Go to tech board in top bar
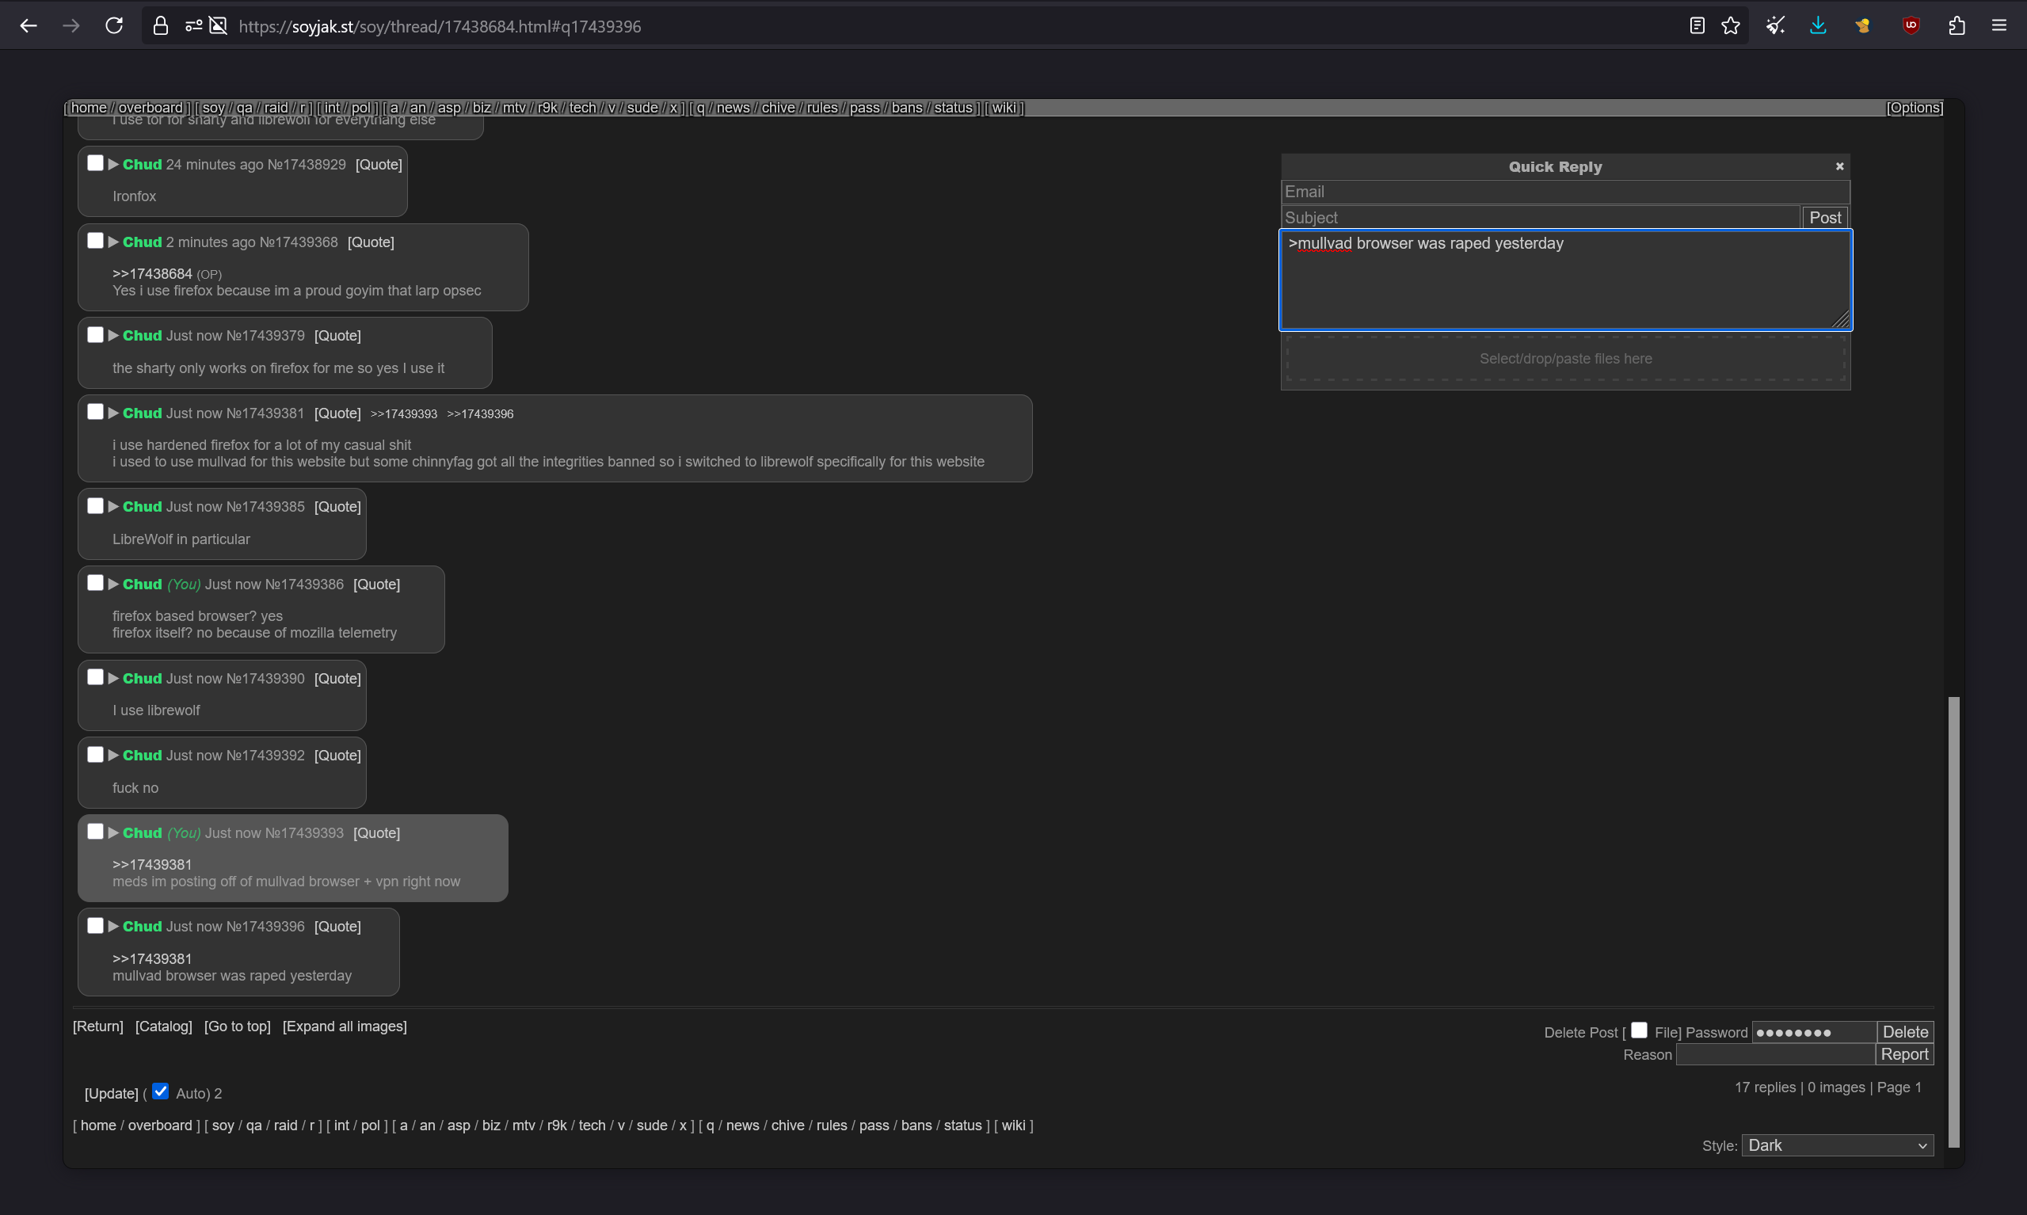 pyautogui.click(x=583, y=107)
